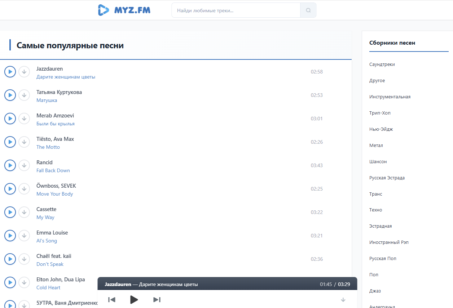Play the Jazzdauren track in the list
Image resolution: width=453 pixels, height=308 pixels.
(10, 72)
